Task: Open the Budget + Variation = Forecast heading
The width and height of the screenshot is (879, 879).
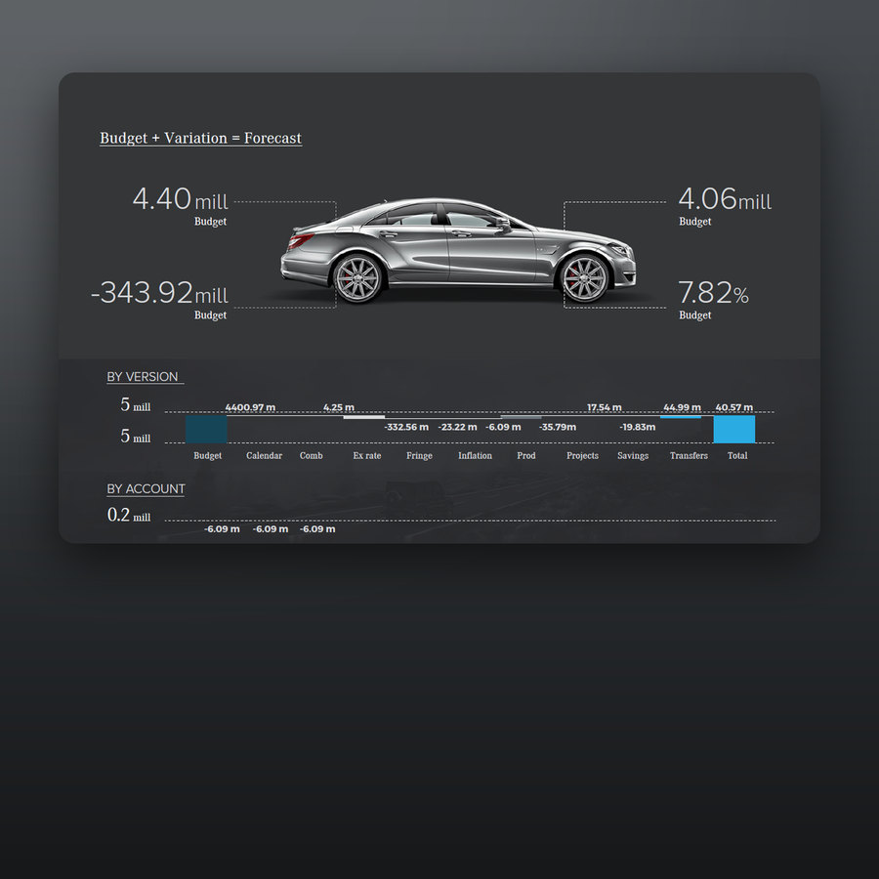Action: coord(200,138)
